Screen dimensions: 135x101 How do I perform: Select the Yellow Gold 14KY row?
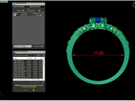pyautogui.click(x=28, y=64)
